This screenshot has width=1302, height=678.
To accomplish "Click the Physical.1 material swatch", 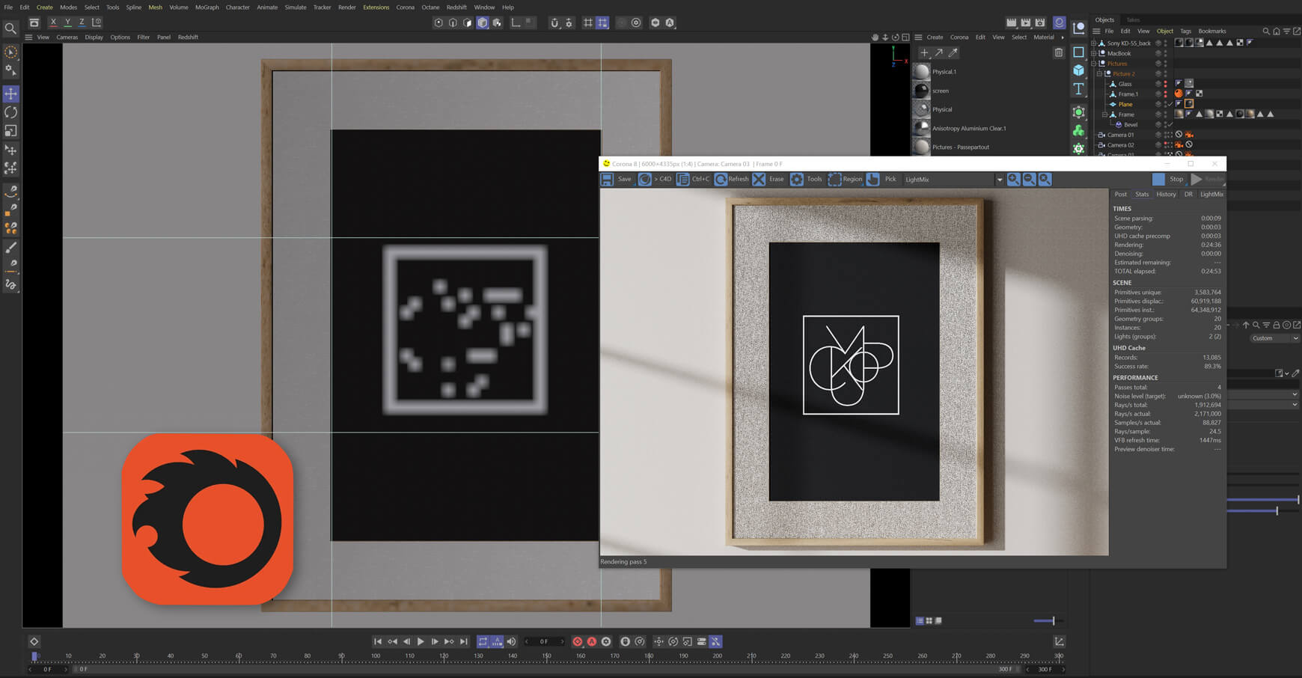I will 921,72.
